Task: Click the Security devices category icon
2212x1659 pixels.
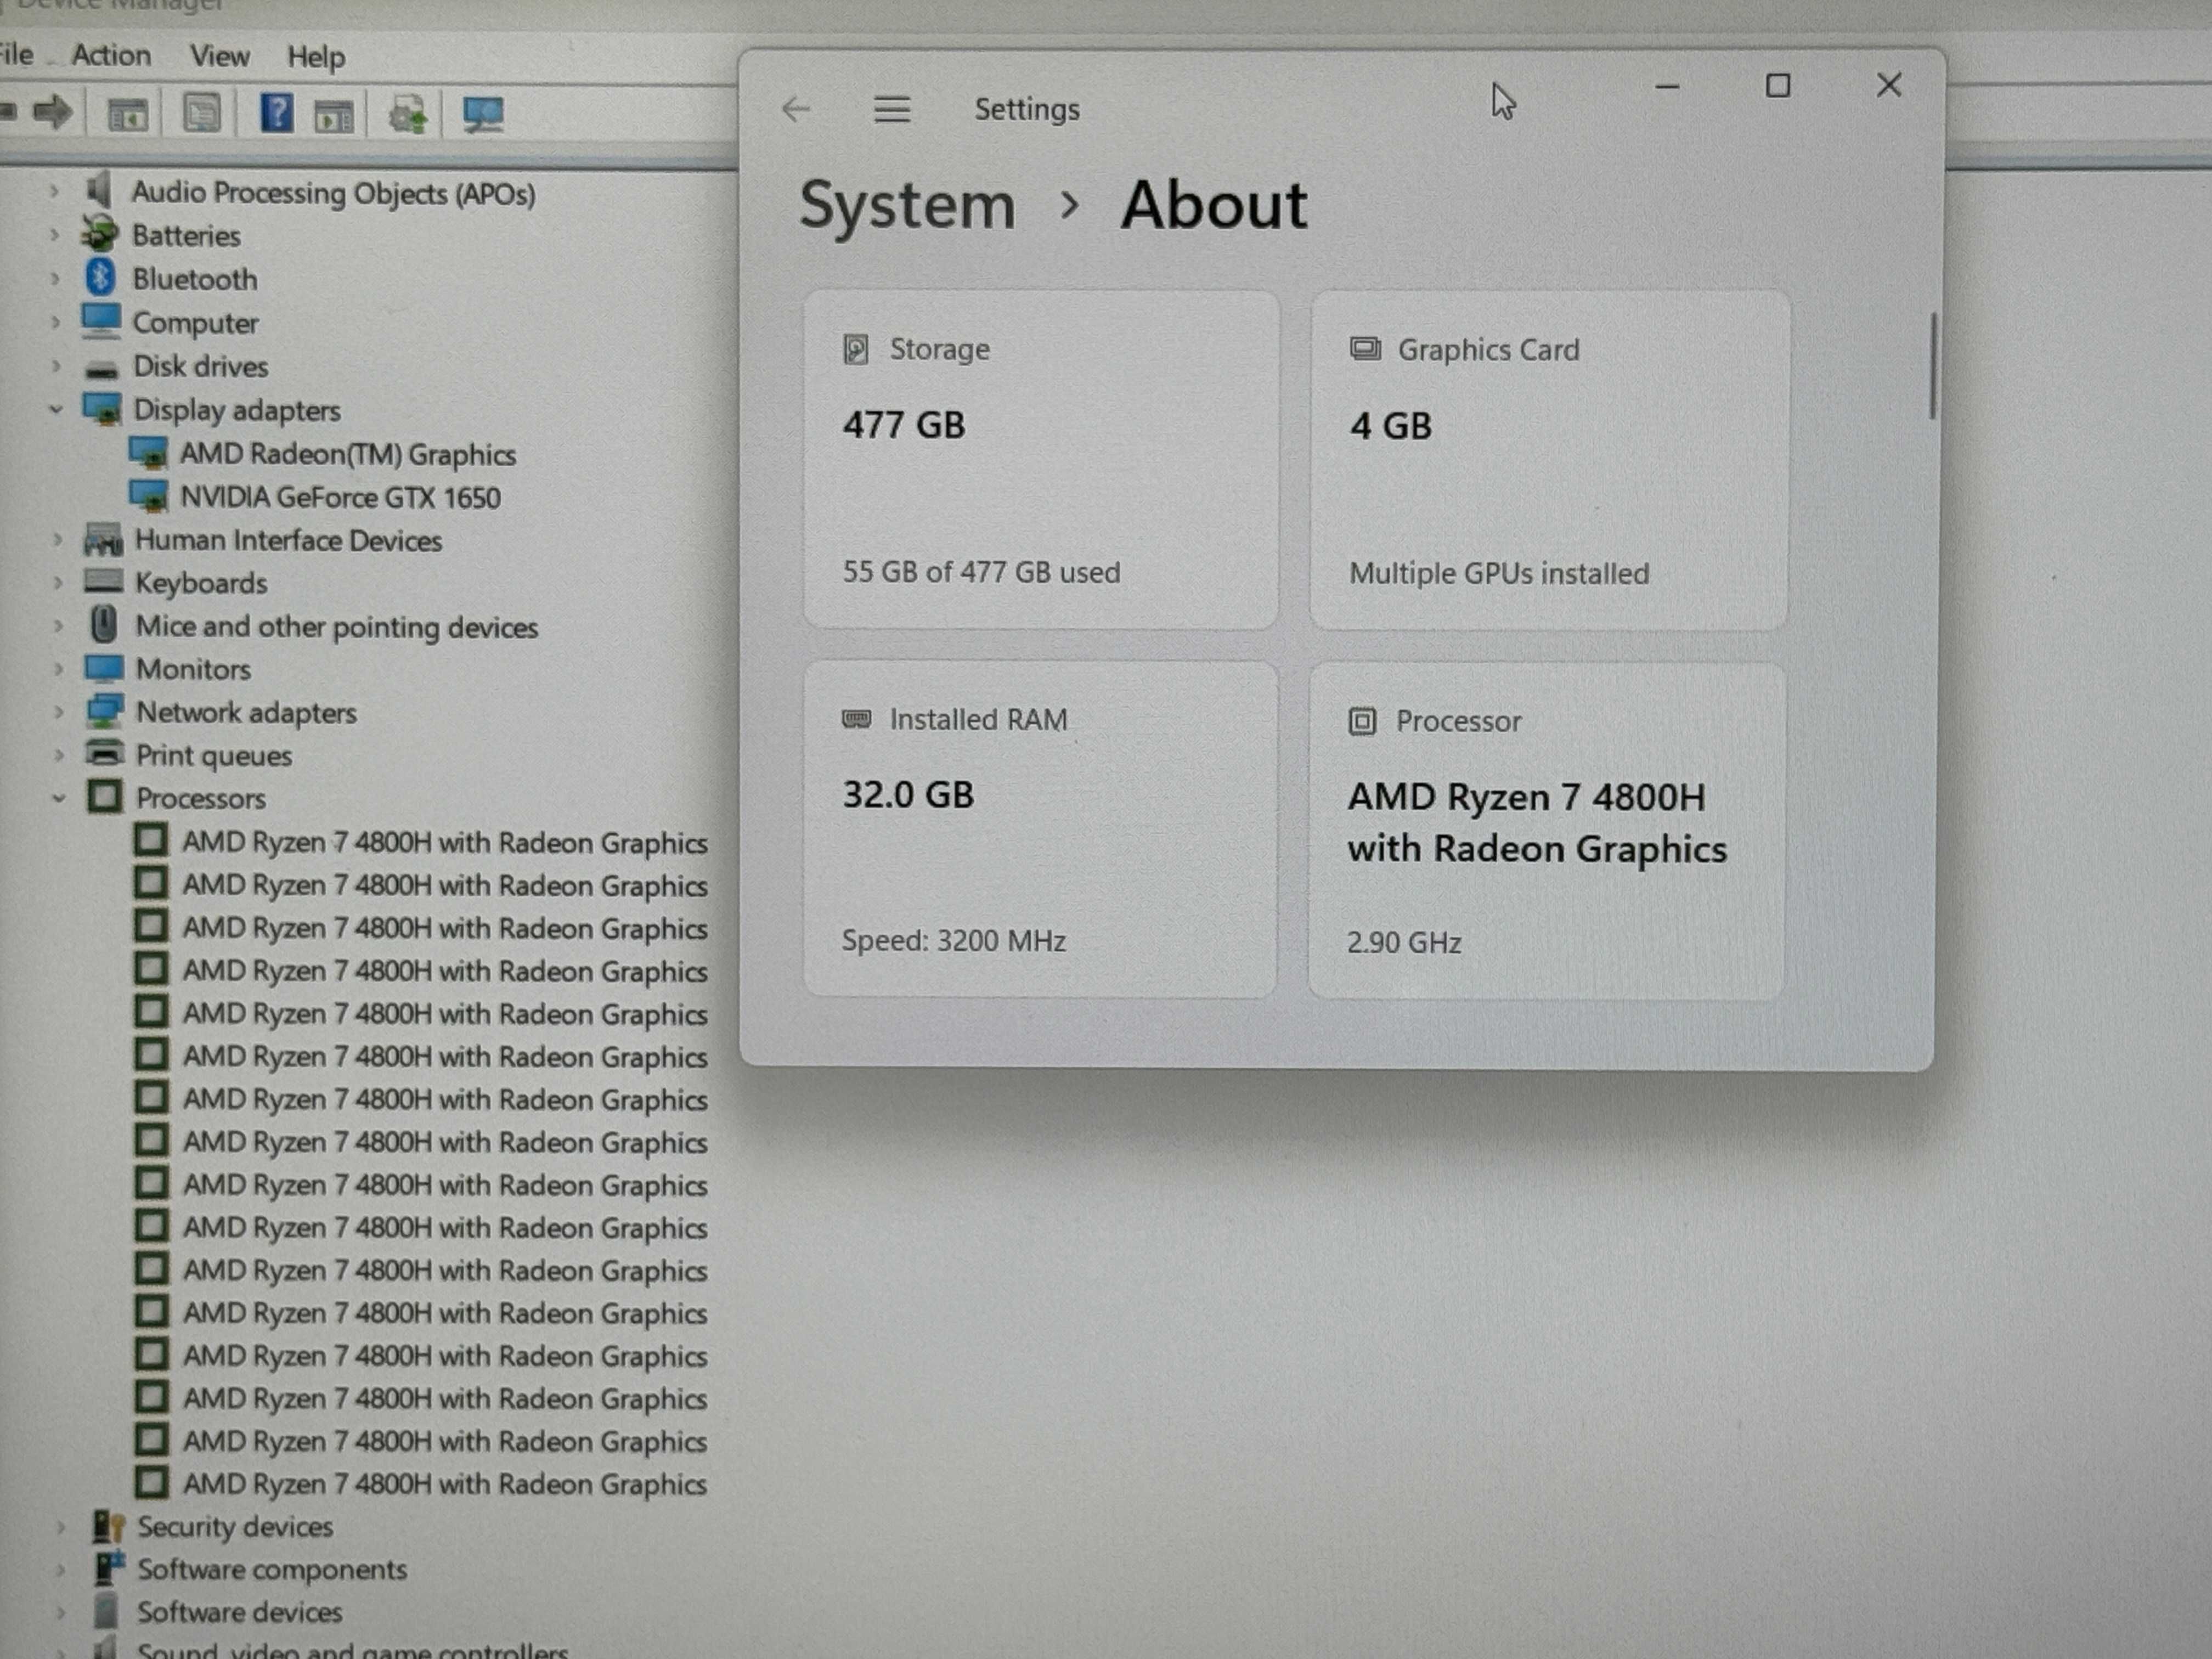Action: (108, 1527)
